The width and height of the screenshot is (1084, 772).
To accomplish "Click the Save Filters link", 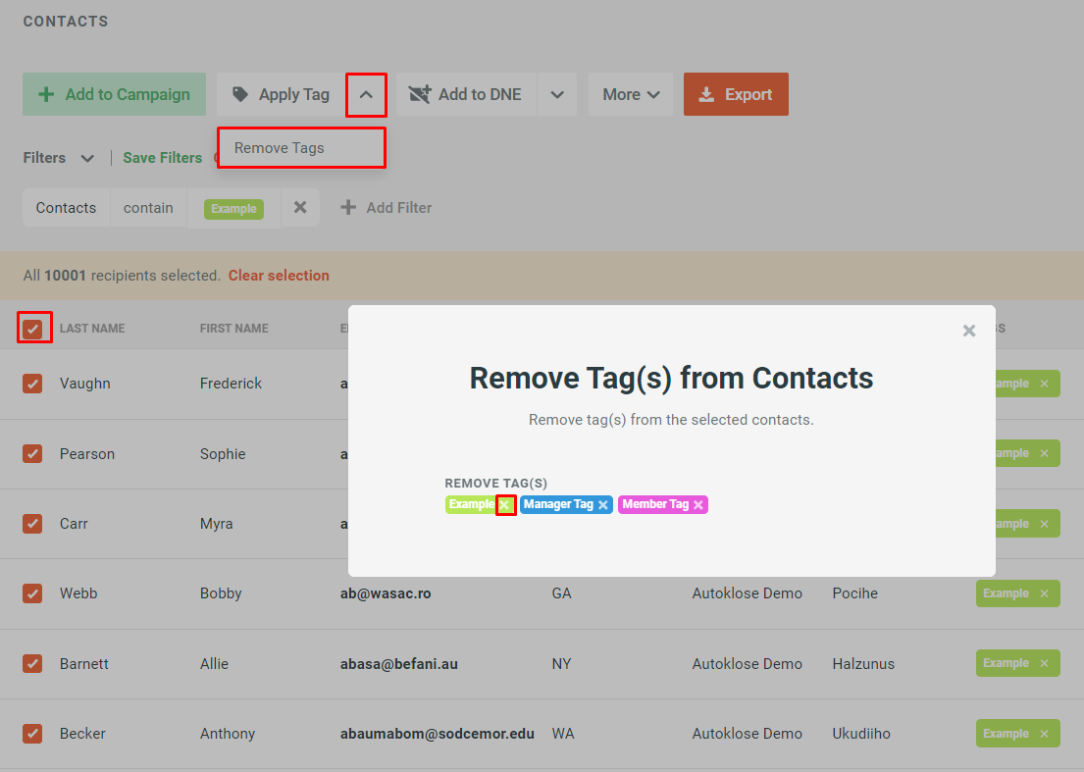I will (x=162, y=157).
